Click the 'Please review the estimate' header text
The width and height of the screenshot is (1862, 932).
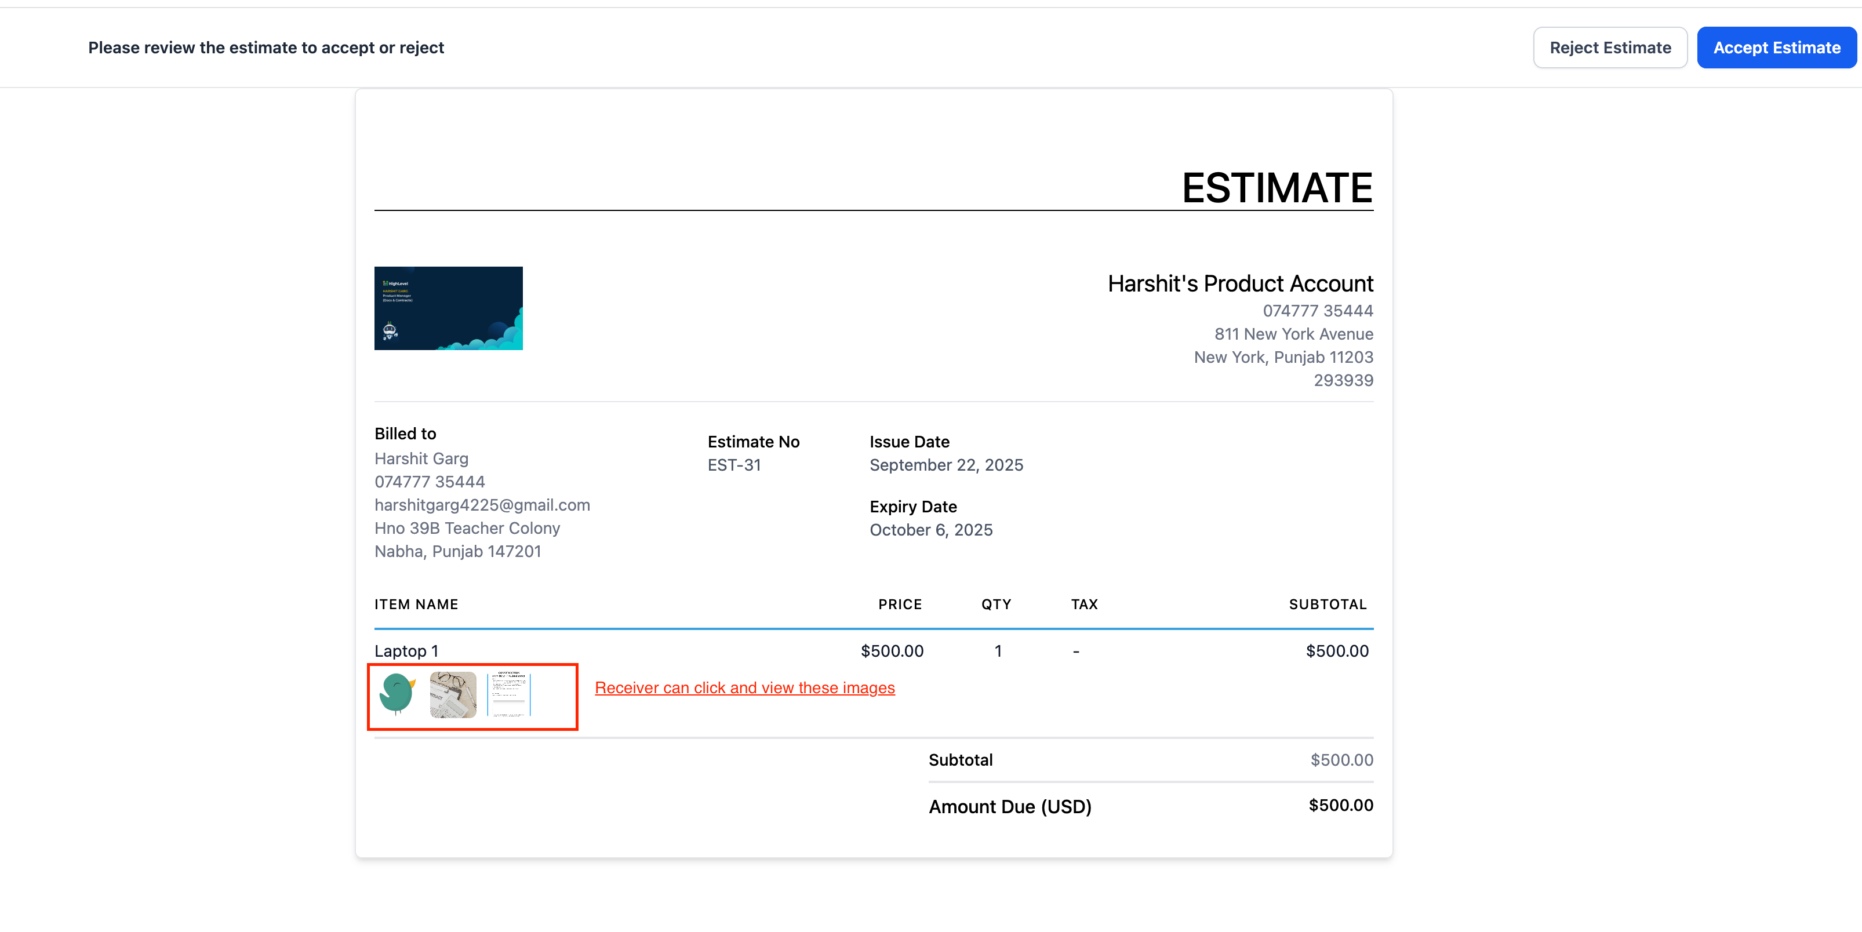[x=266, y=48]
